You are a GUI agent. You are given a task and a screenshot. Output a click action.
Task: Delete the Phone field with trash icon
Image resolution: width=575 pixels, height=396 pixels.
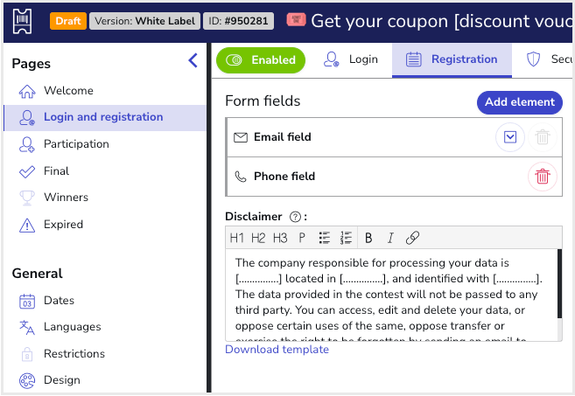543,177
